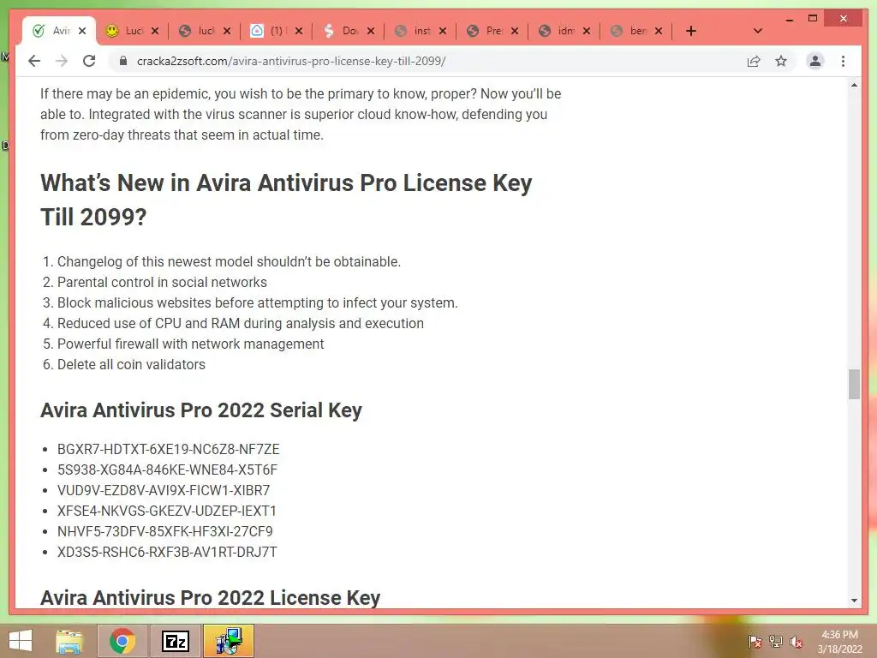Screen dimensions: 877x658
Task: Open File Explorer from the taskbar
Action: click(69, 641)
